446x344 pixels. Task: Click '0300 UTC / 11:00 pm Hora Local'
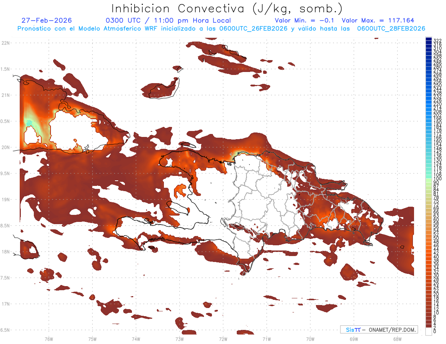coord(168,20)
